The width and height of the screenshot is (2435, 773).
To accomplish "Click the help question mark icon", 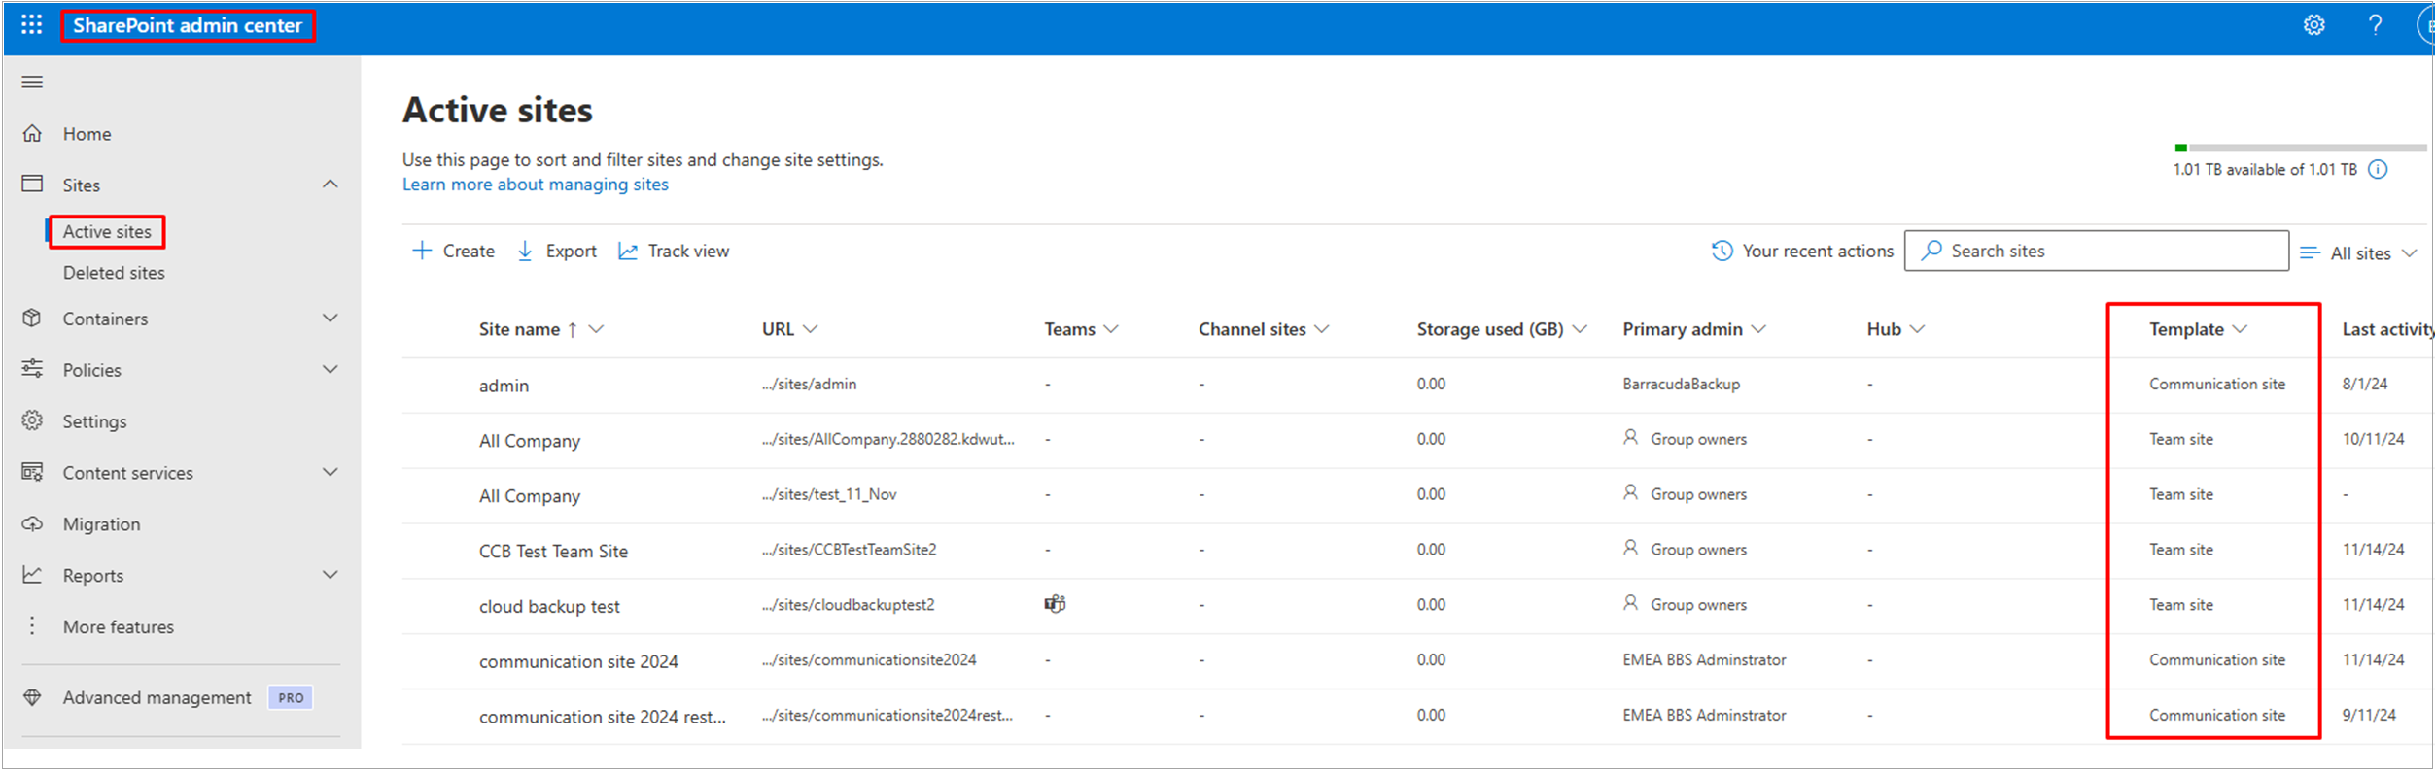I will click(2375, 25).
